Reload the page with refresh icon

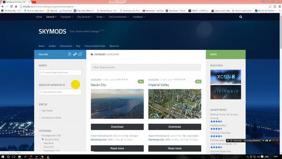[11, 7]
